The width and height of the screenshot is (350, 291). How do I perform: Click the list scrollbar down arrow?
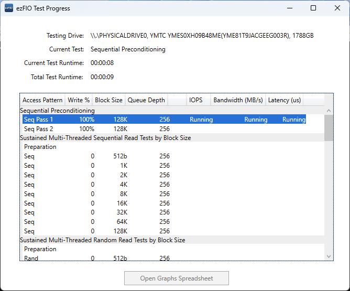(x=329, y=256)
